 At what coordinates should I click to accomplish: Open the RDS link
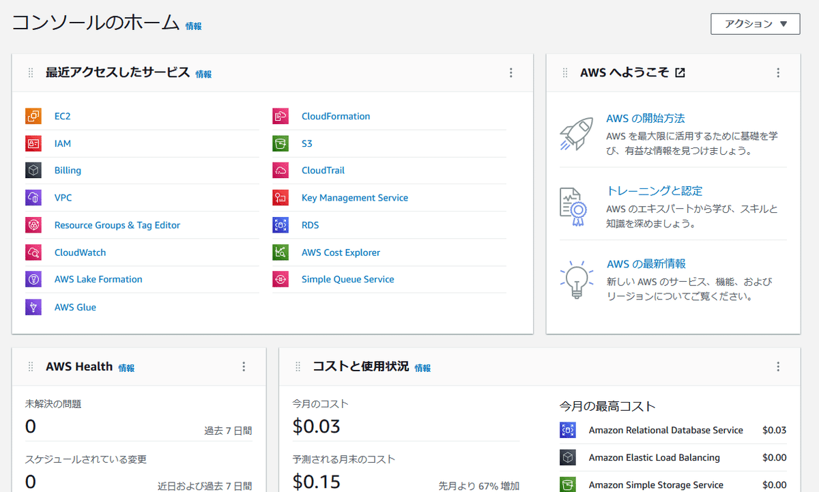pos(310,225)
